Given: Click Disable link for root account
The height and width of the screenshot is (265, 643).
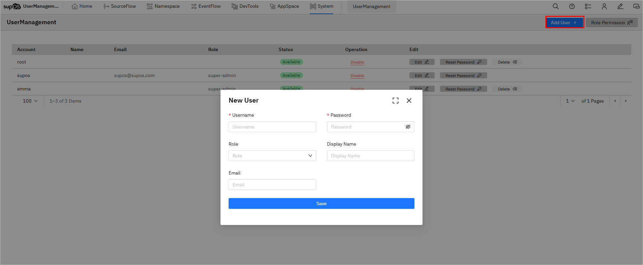Looking at the screenshot, I should [x=357, y=62].
